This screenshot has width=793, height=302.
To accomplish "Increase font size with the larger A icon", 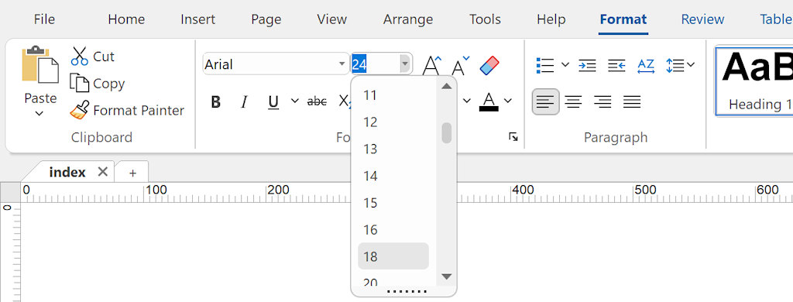I will click(431, 65).
